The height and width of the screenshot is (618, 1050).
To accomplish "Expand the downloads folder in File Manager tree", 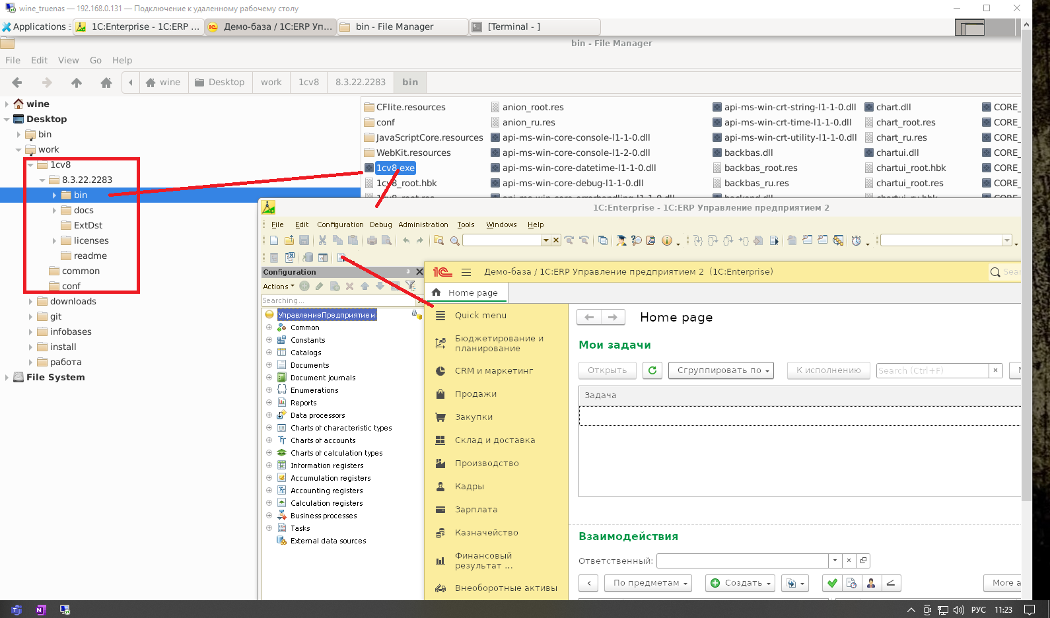I will (30, 302).
